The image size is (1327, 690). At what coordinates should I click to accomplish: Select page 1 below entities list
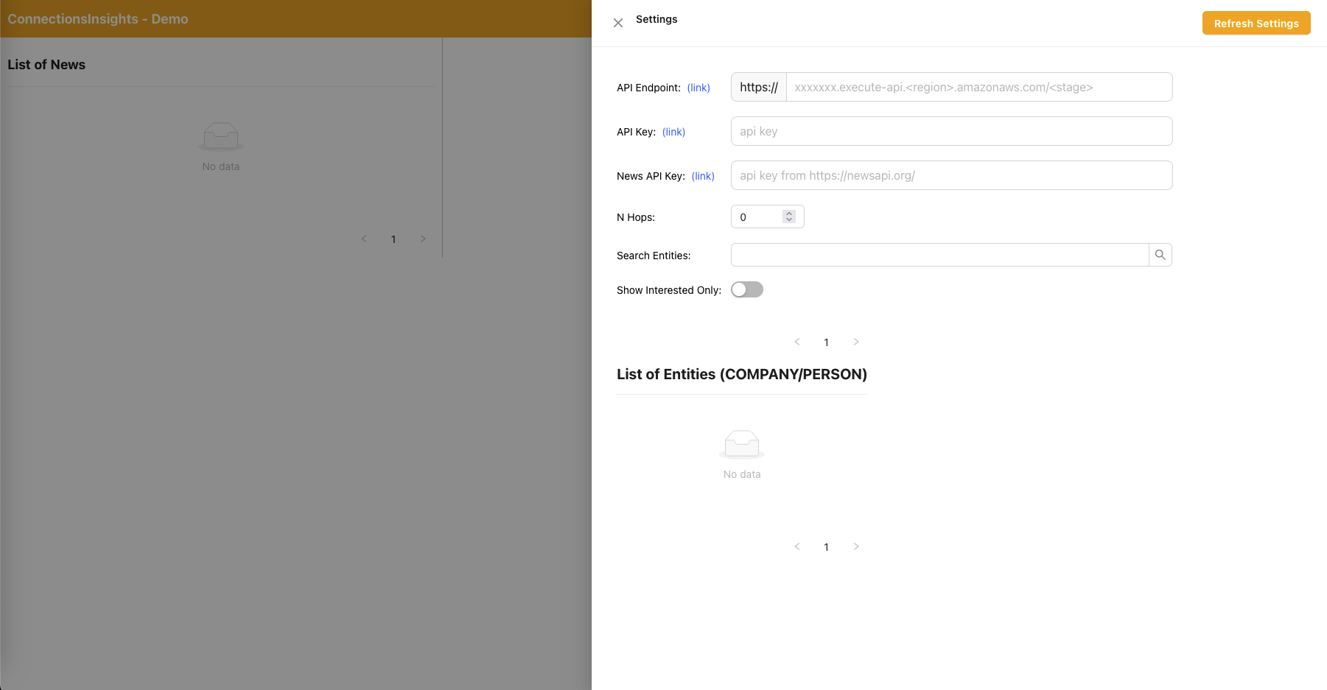827,546
